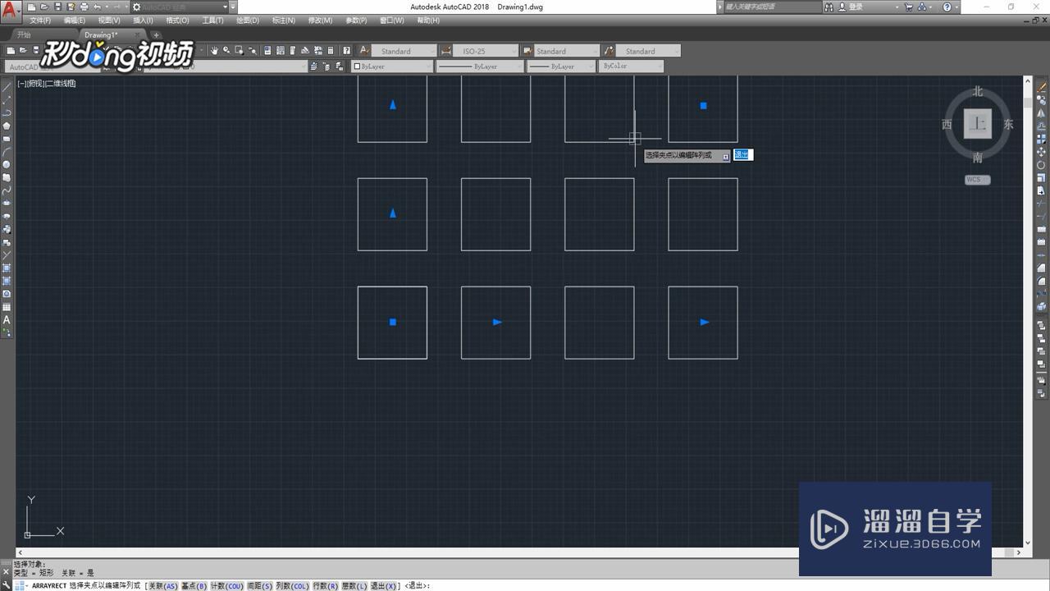Select the Line tool in draw toolbar
The width and height of the screenshot is (1050, 591).
tap(7, 87)
